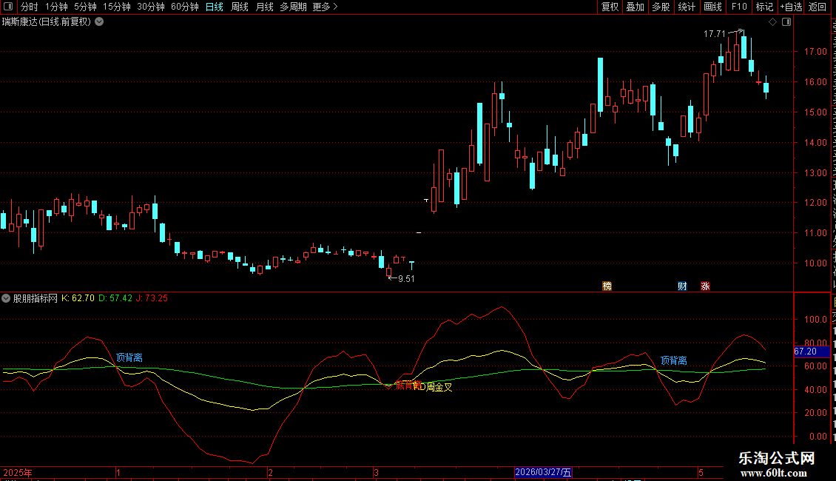Click the D: 57.42 indicator value

tap(115, 298)
